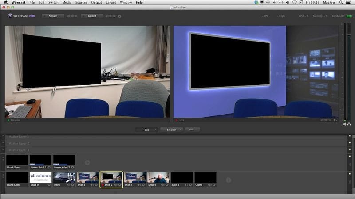355x199 pixels.
Task: Select the Smooth transition button
Action: [x=171, y=130]
